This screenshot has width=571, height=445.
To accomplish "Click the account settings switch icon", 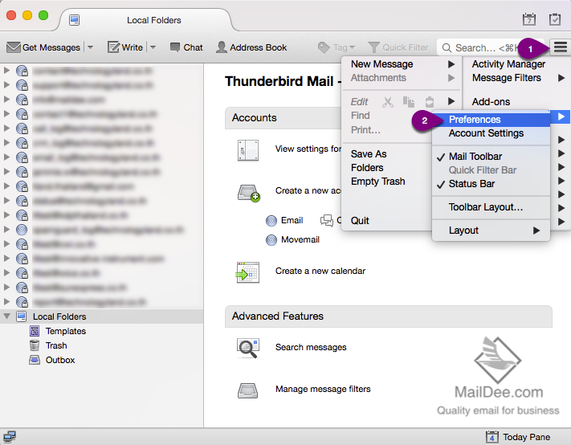I will tap(248, 150).
